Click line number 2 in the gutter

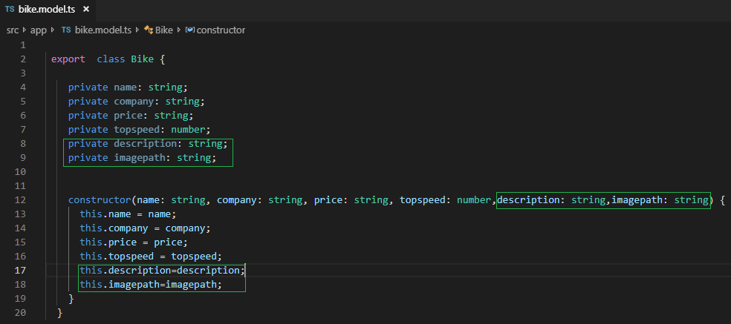pyautogui.click(x=23, y=59)
